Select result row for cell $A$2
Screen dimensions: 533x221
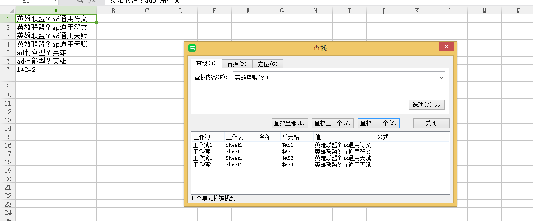320,151
